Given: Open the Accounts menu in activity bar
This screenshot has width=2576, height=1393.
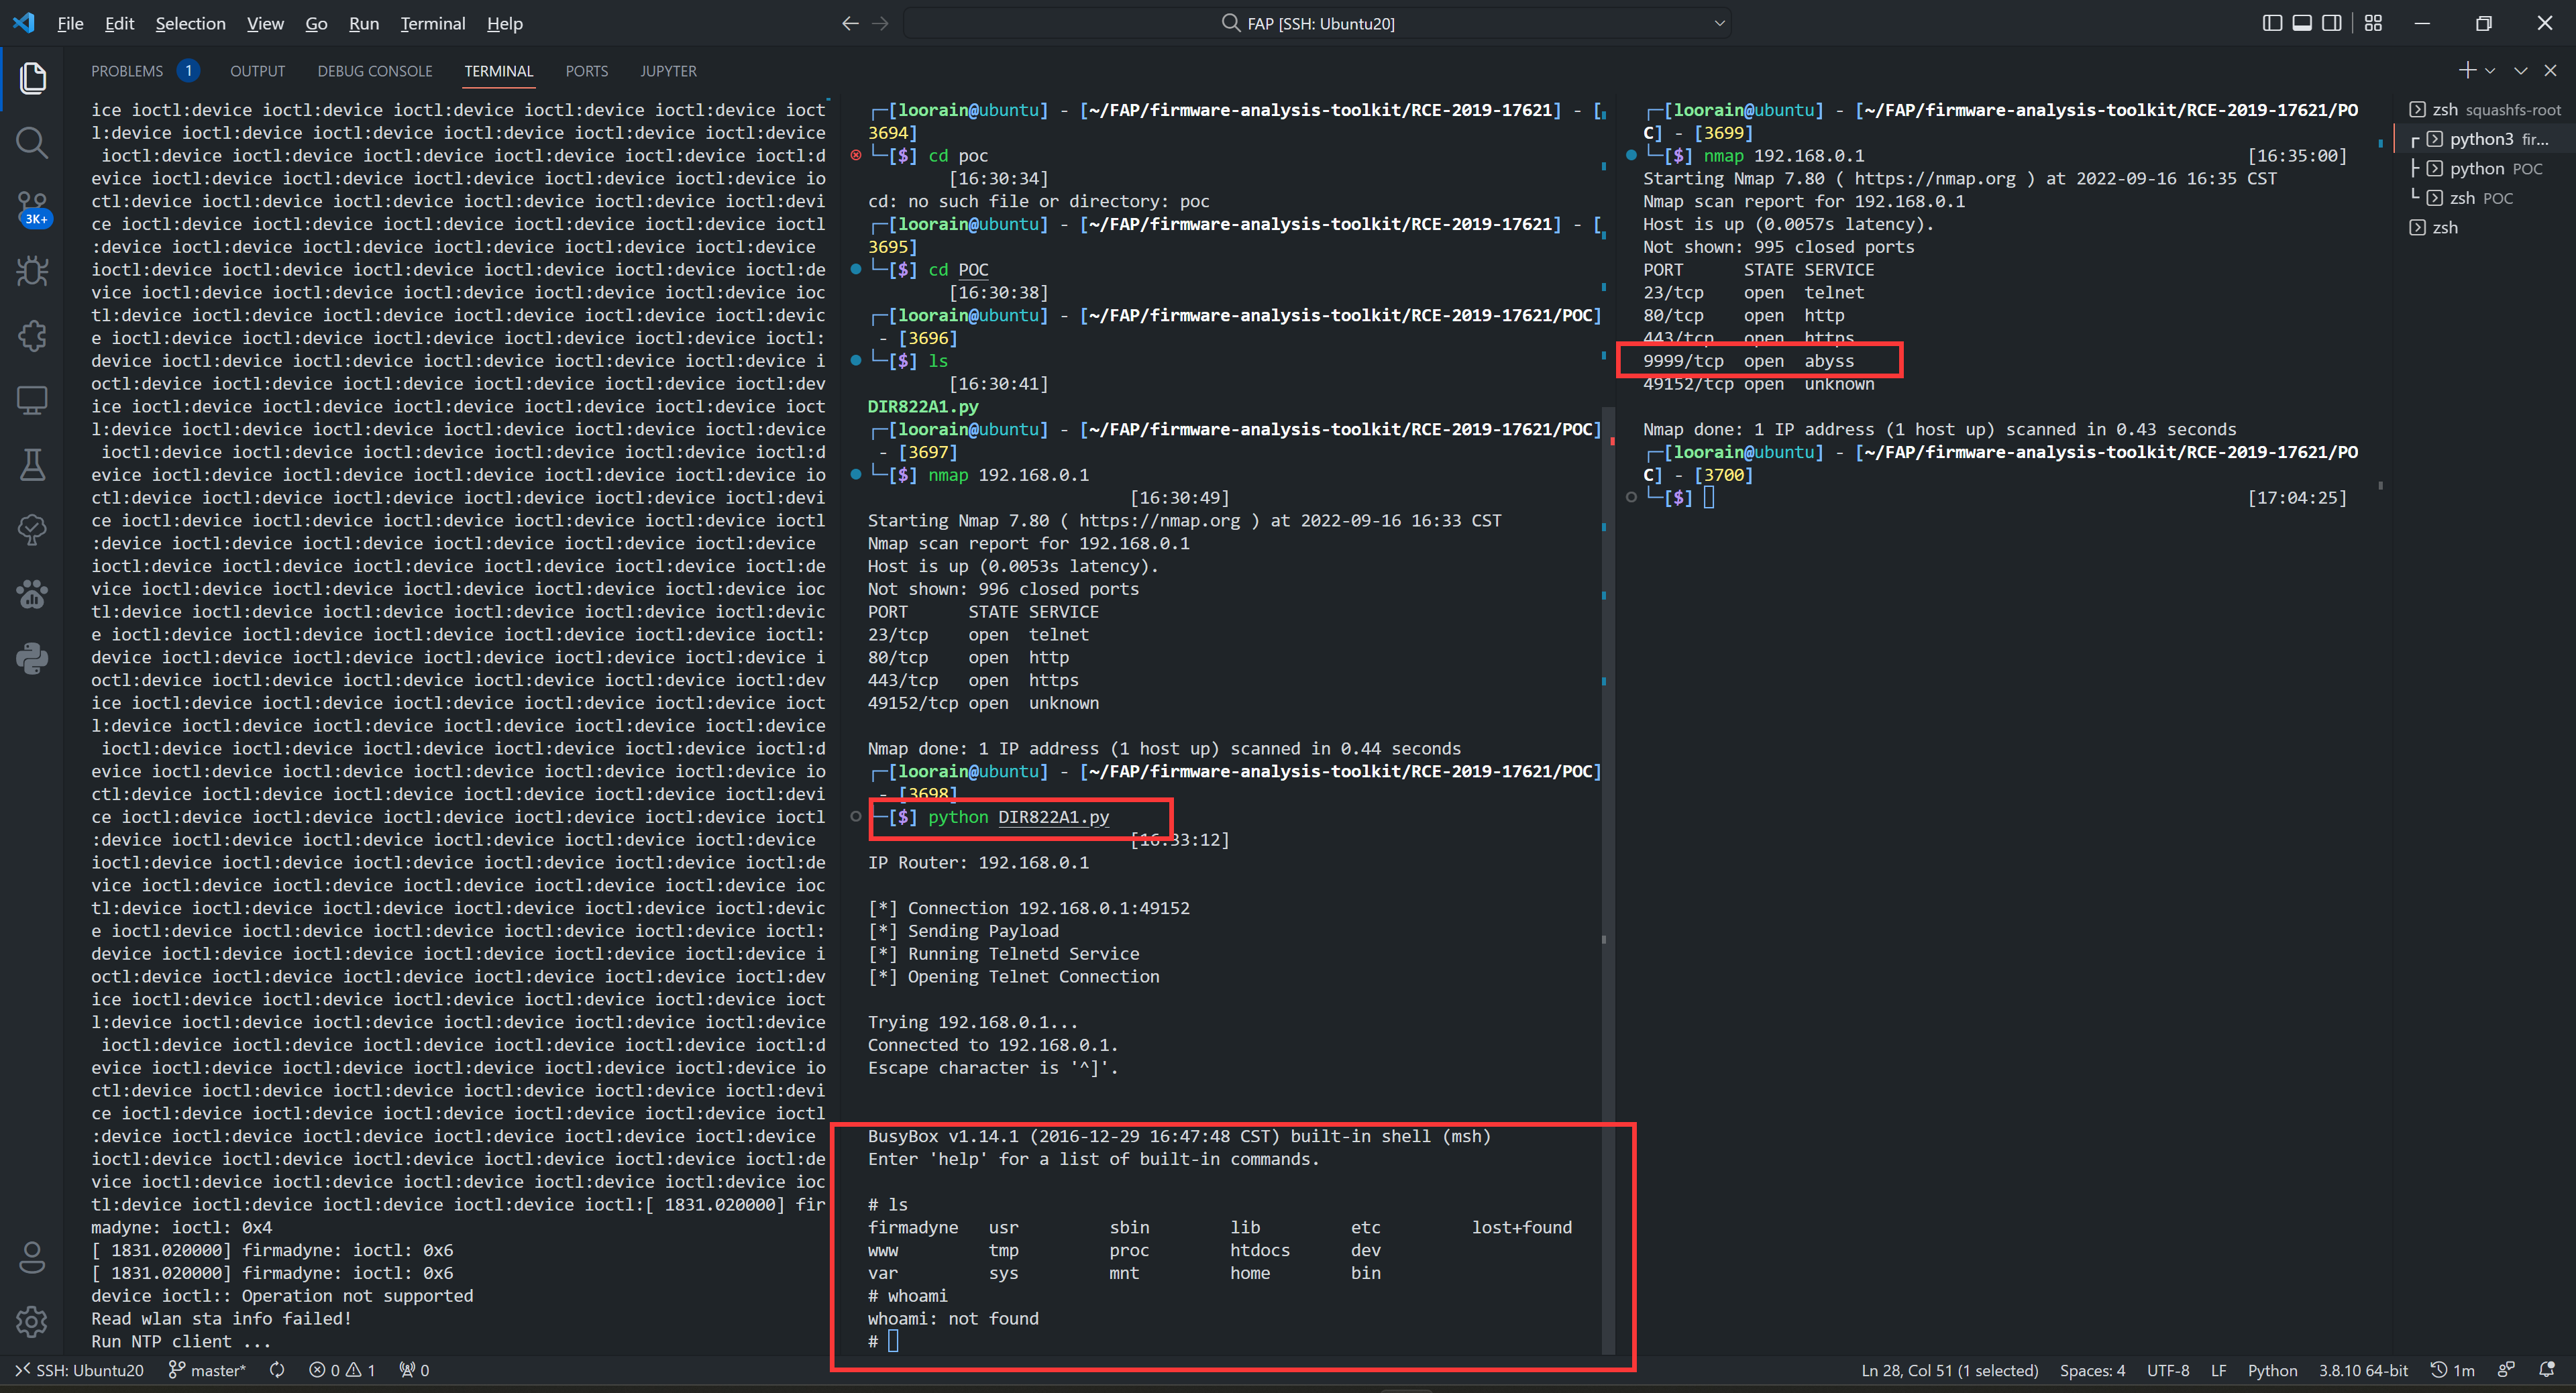Looking at the screenshot, I should (32, 1257).
